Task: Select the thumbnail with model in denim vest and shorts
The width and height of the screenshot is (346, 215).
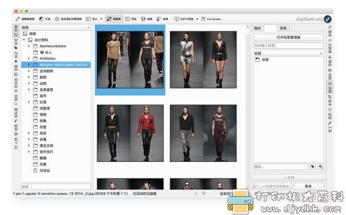Action: click(203, 60)
